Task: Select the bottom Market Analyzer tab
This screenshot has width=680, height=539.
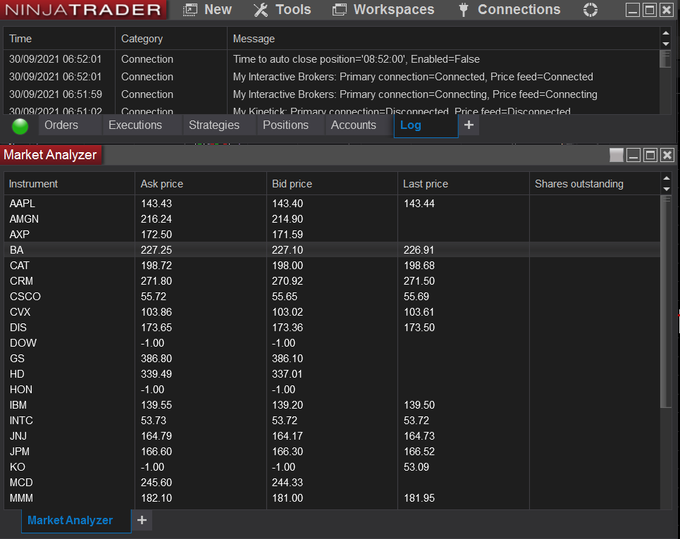Action: [76, 521]
